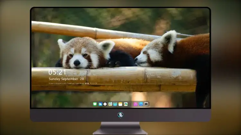Open the photo gallery app in the dock
The height and width of the screenshot is (135, 241).
pos(126,104)
